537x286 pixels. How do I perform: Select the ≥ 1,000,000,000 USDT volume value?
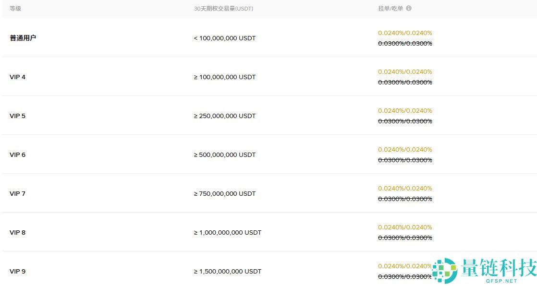click(x=227, y=232)
